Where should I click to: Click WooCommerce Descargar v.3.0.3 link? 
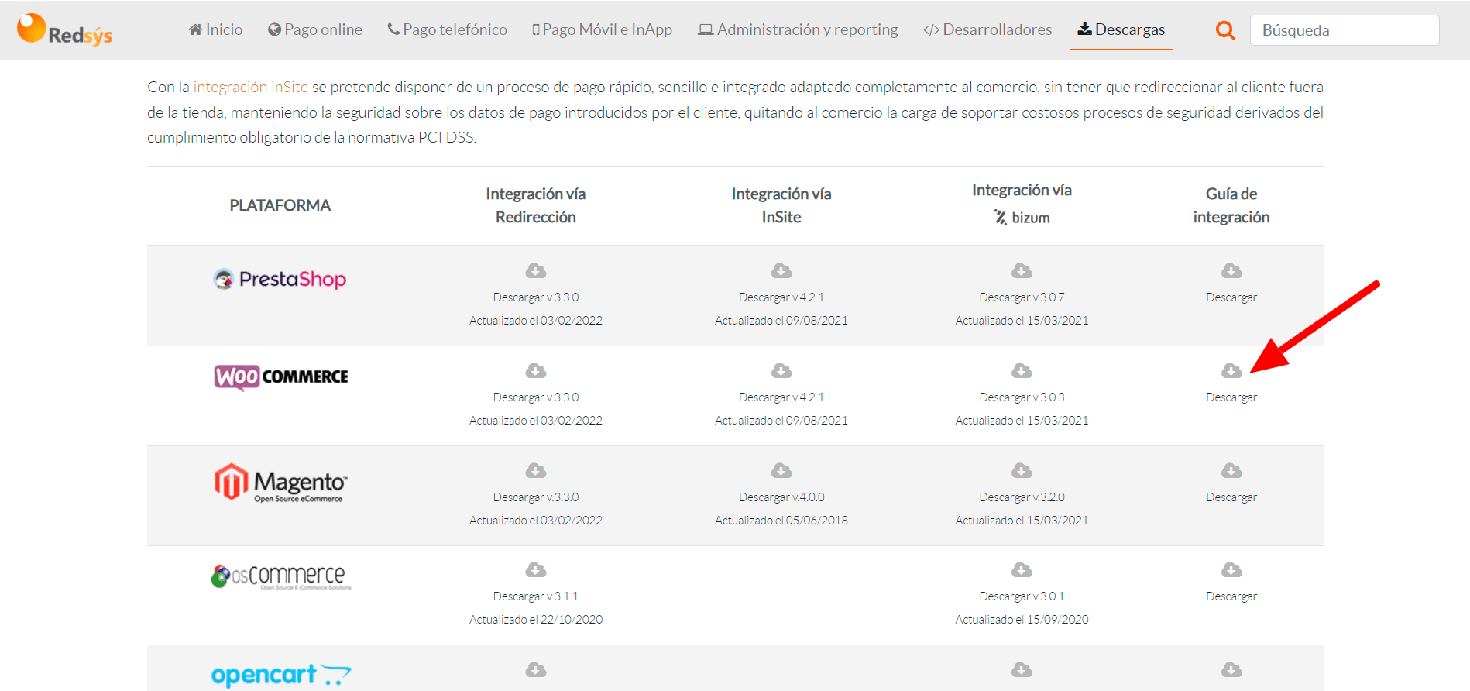point(1022,397)
